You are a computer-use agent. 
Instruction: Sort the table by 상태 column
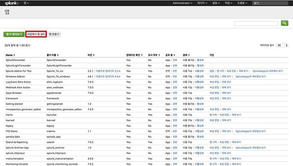(x=186, y=55)
